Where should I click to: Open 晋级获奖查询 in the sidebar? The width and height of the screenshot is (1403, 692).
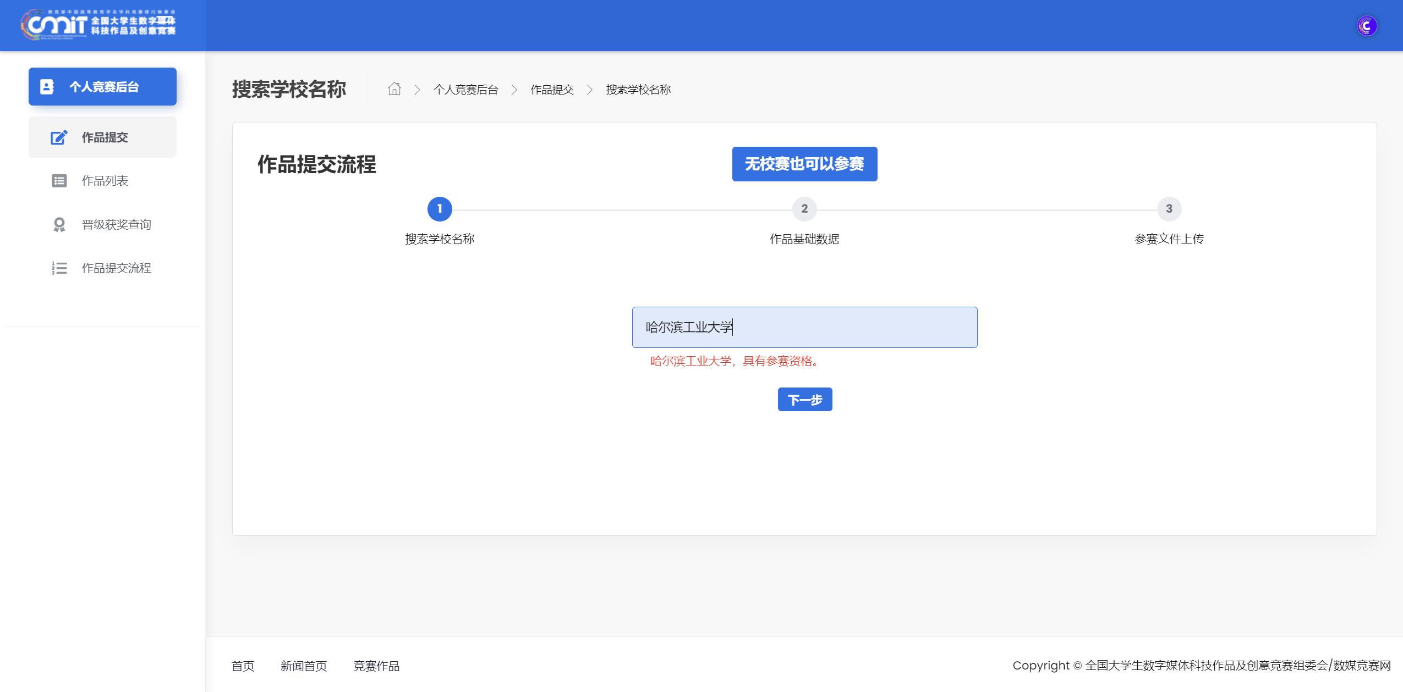point(116,224)
